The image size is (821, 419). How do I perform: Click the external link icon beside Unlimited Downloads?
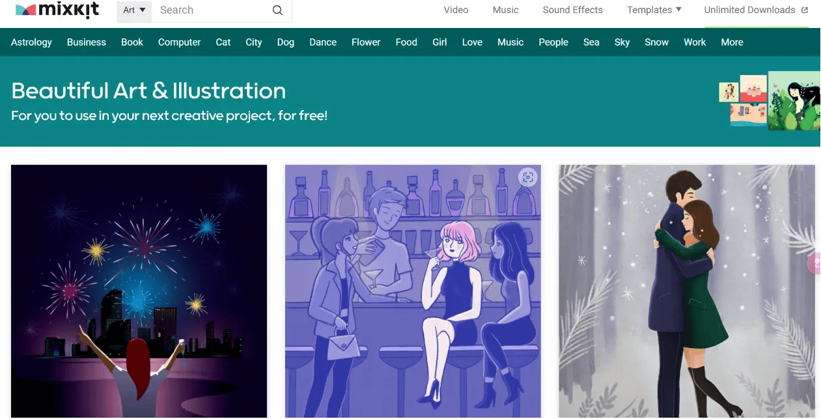(x=805, y=10)
